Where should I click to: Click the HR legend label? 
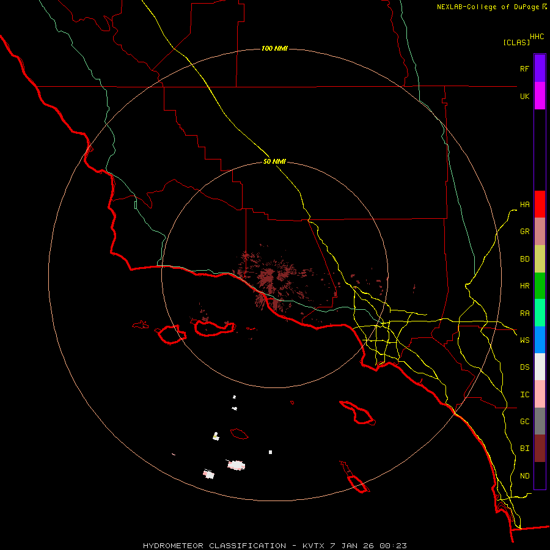click(x=524, y=286)
